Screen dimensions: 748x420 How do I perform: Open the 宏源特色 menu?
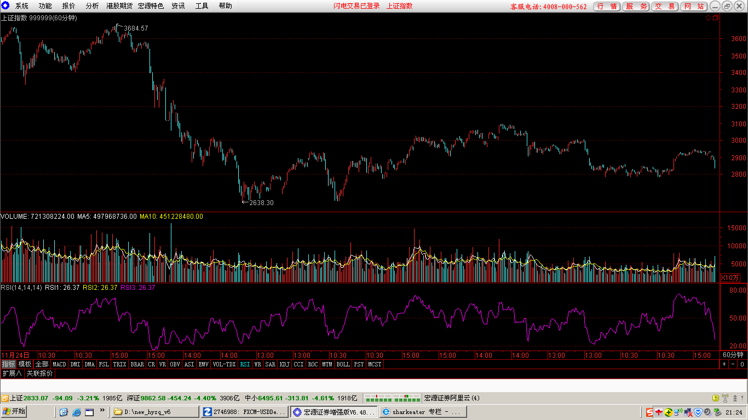tap(151, 6)
